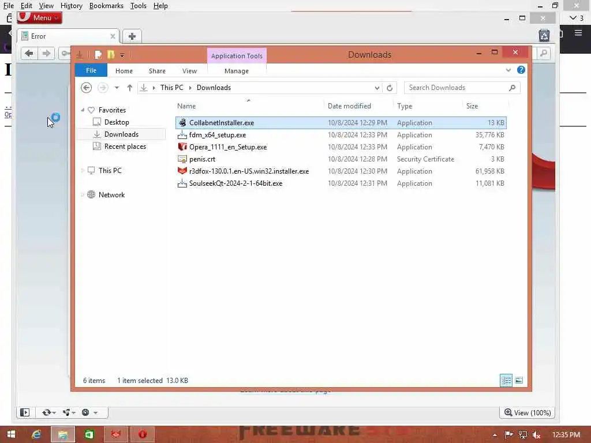This screenshot has width=591, height=443.
Task: Sort files by Type column
Action: click(x=428, y=106)
